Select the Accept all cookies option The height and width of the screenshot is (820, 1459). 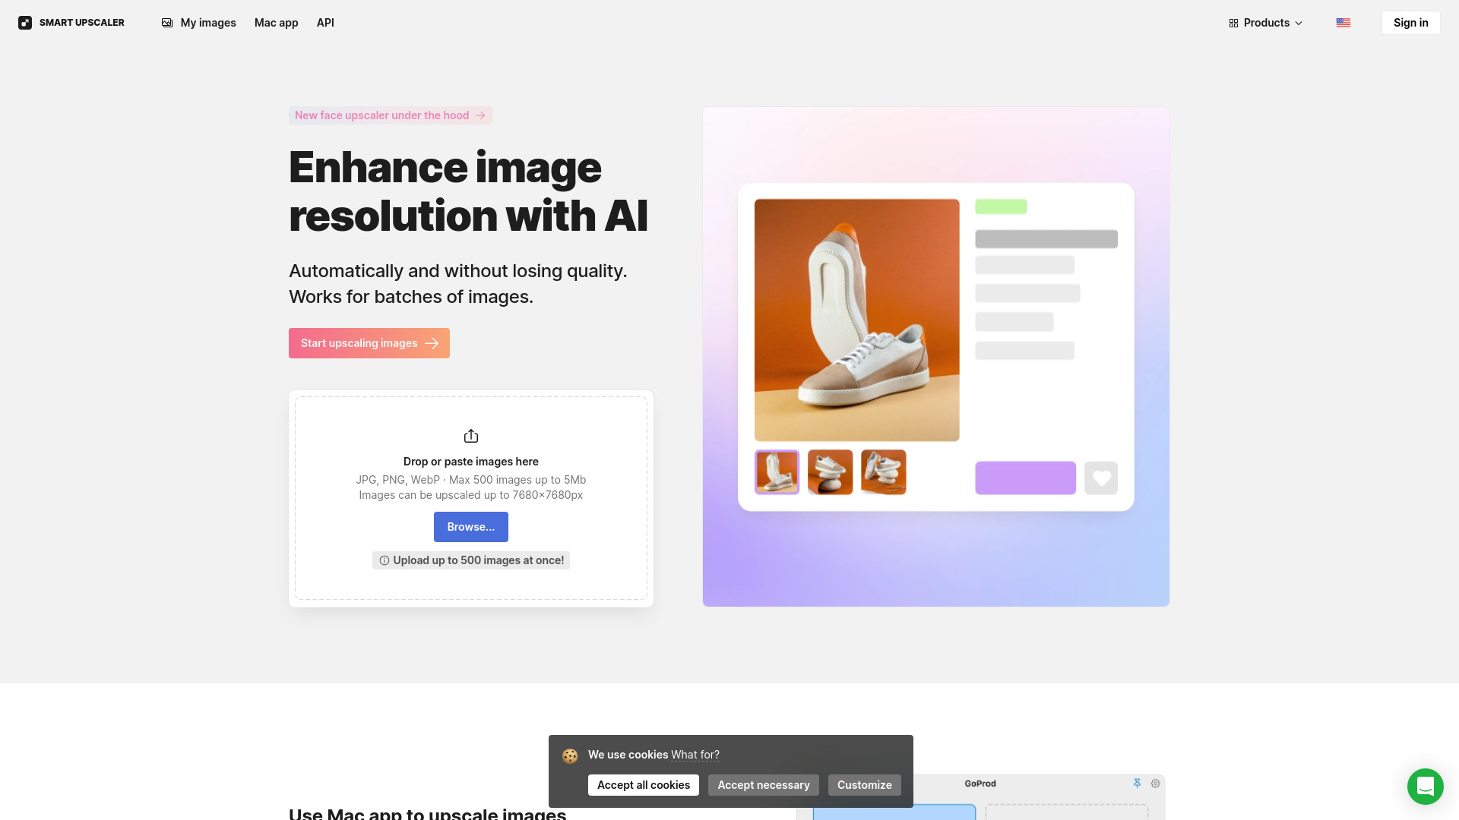click(x=644, y=785)
